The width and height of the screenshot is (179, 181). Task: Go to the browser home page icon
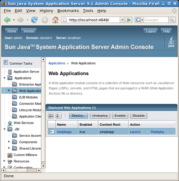55,20
